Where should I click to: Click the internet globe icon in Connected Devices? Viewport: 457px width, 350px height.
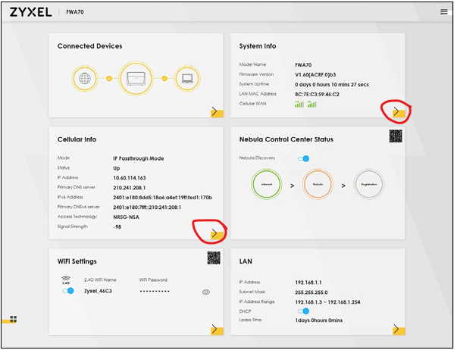coord(85,78)
